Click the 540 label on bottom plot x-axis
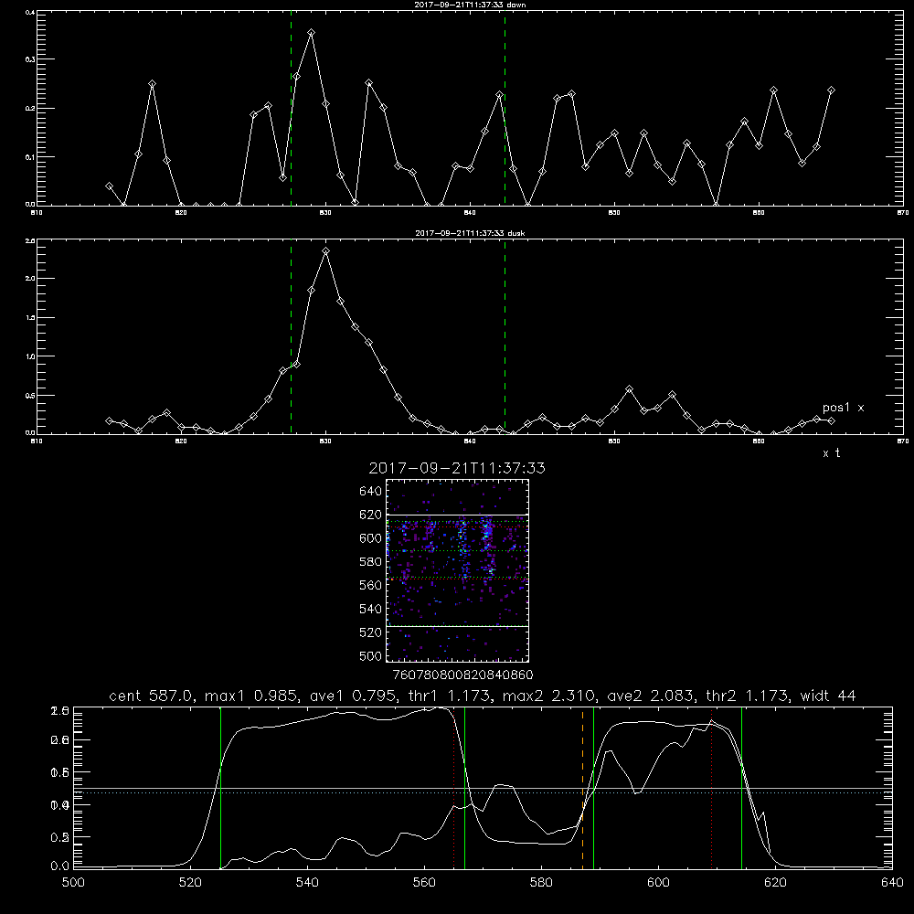The height and width of the screenshot is (914, 914). coord(307,883)
